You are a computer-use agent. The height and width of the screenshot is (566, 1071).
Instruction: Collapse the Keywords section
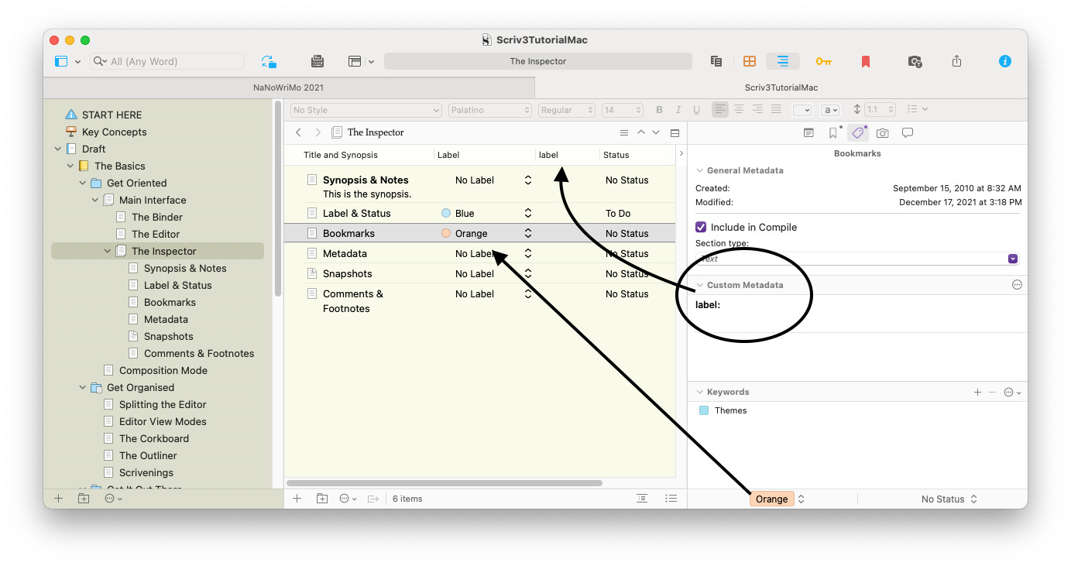(x=700, y=392)
